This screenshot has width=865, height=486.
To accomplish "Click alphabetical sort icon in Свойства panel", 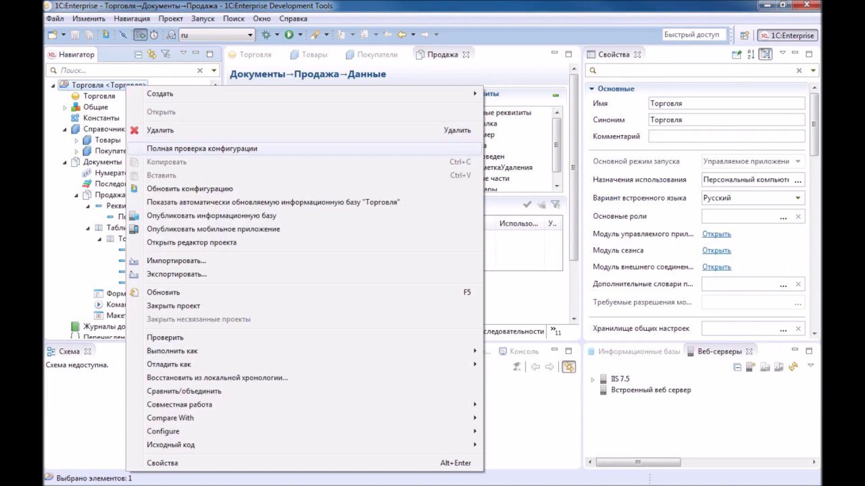I will 751,55.
